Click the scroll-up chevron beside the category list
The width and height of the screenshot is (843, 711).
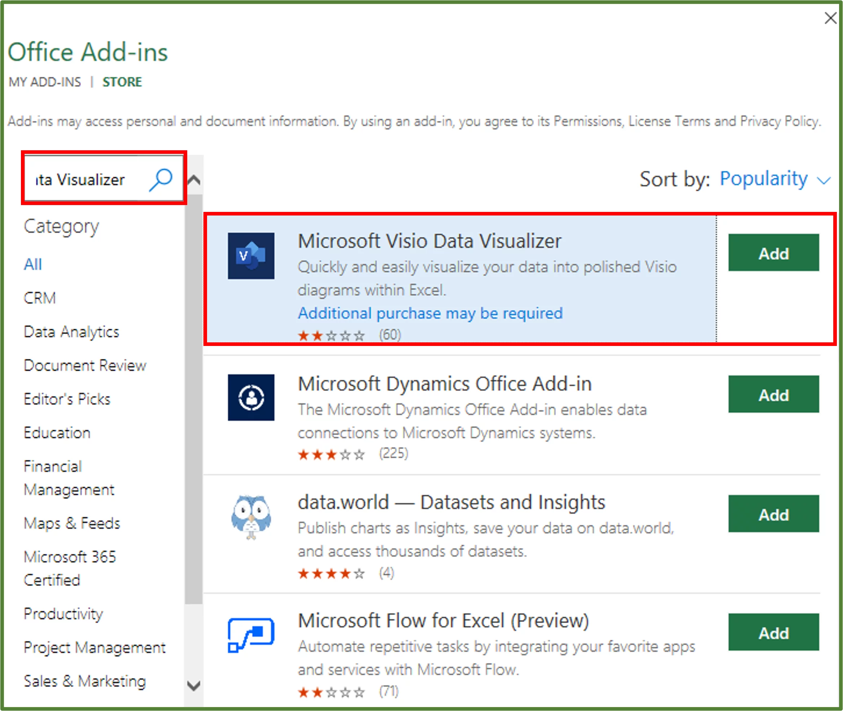pyautogui.click(x=194, y=180)
